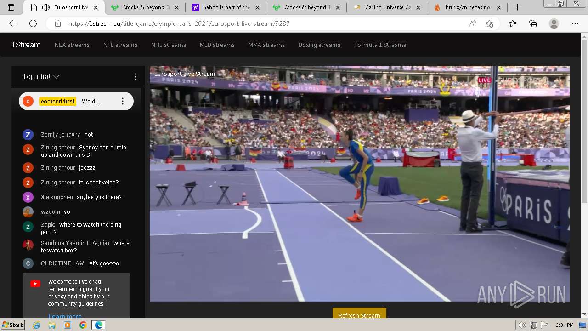
Task: Click the browser back arrow
Action: point(13,23)
